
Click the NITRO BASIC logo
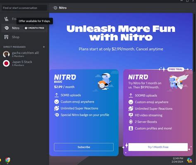[x=65, y=79]
